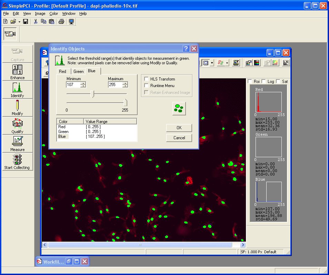Check the Log histogram checkbox
Screen dimensions: 329x275
click(264, 82)
